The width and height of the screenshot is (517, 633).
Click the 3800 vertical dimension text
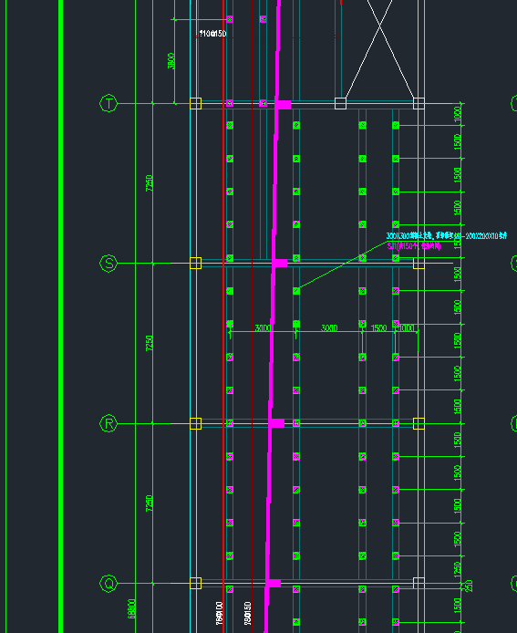click(171, 60)
